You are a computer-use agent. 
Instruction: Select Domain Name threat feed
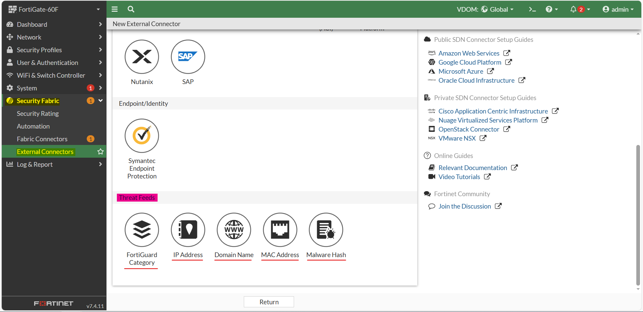click(234, 230)
